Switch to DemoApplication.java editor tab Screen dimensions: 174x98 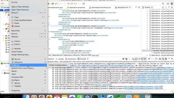[55, 7]
